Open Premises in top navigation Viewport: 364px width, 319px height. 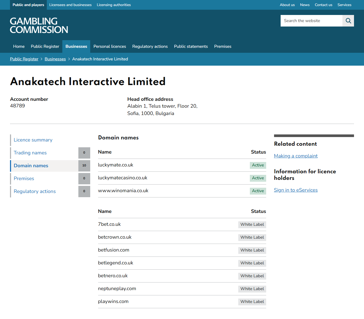click(x=223, y=46)
